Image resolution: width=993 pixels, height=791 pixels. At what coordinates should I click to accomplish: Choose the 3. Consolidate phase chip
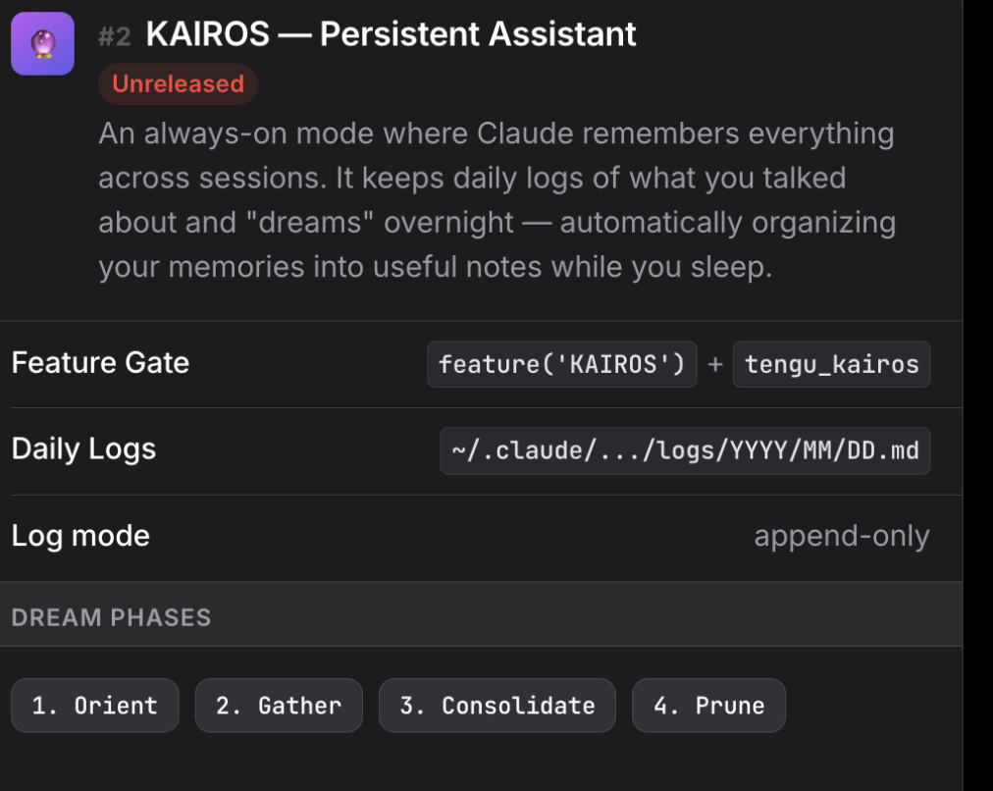(x=497, y=706)
